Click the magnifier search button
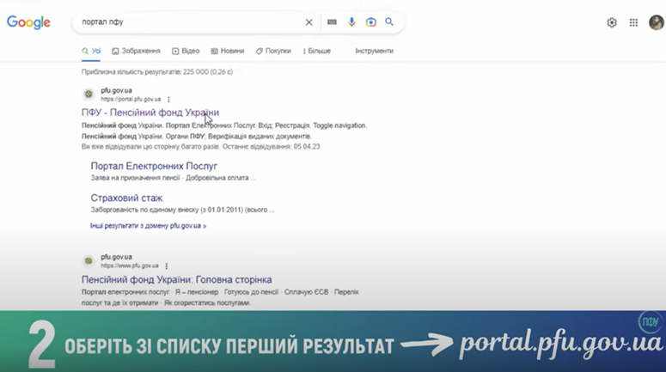This screenshot has width=666, height=372. point(389,22)
